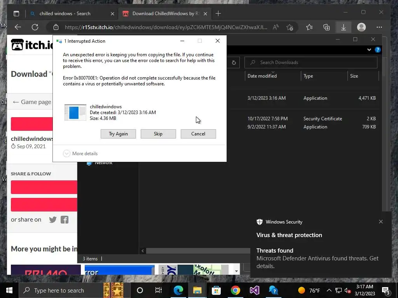This screenshot has width=398, height=298.
Task: Click the Windows Security shield icon
Action: pos(259,222)
